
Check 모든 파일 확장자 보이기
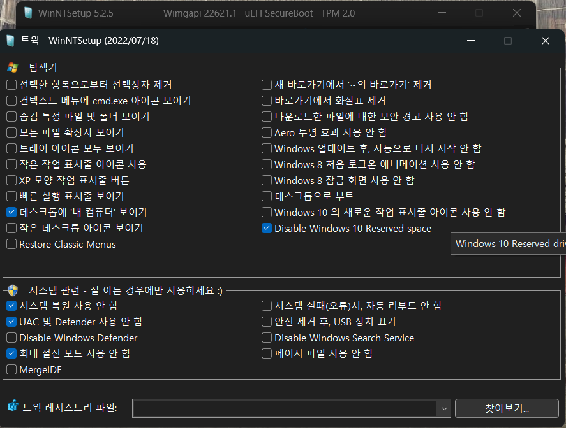click(x=11, y=132)
